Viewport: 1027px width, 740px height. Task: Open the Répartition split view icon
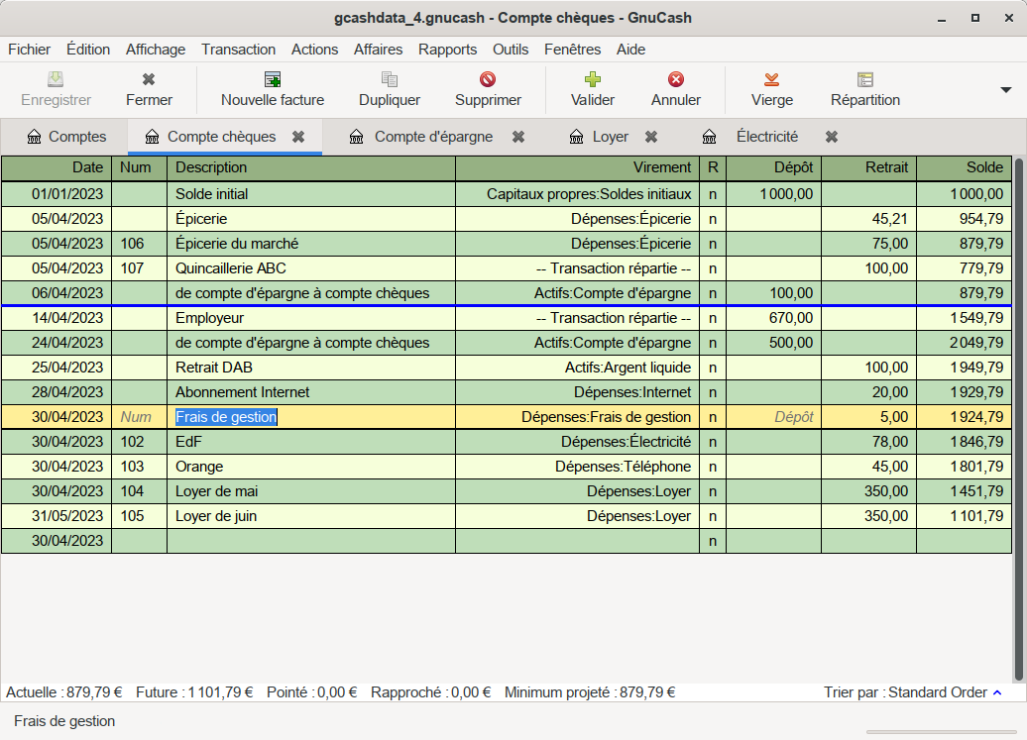pyautogui.click(x=864, y=80)
